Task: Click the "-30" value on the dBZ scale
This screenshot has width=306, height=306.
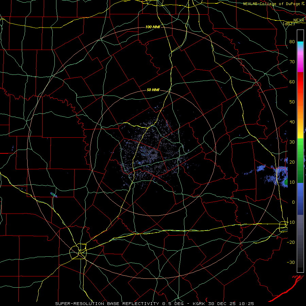Action: (291, 262)
